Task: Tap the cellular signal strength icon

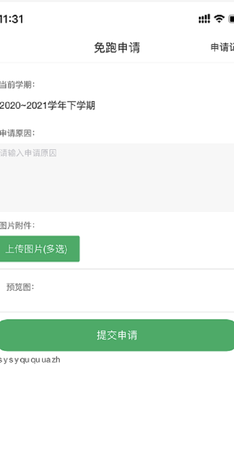Action: click(204, 18)
